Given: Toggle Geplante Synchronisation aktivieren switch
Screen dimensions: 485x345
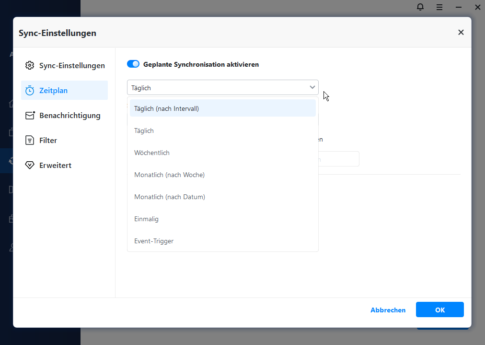Looking at the screenshot, I should pyautogui.click(x=133, y=64).
